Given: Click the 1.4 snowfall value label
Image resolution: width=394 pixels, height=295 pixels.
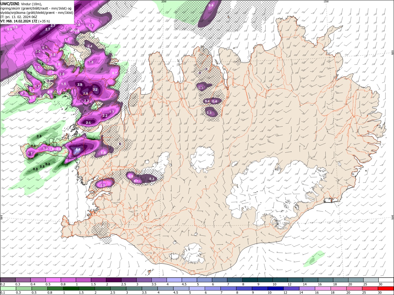Looking at the screenshot, I should [x=78, y=25].
